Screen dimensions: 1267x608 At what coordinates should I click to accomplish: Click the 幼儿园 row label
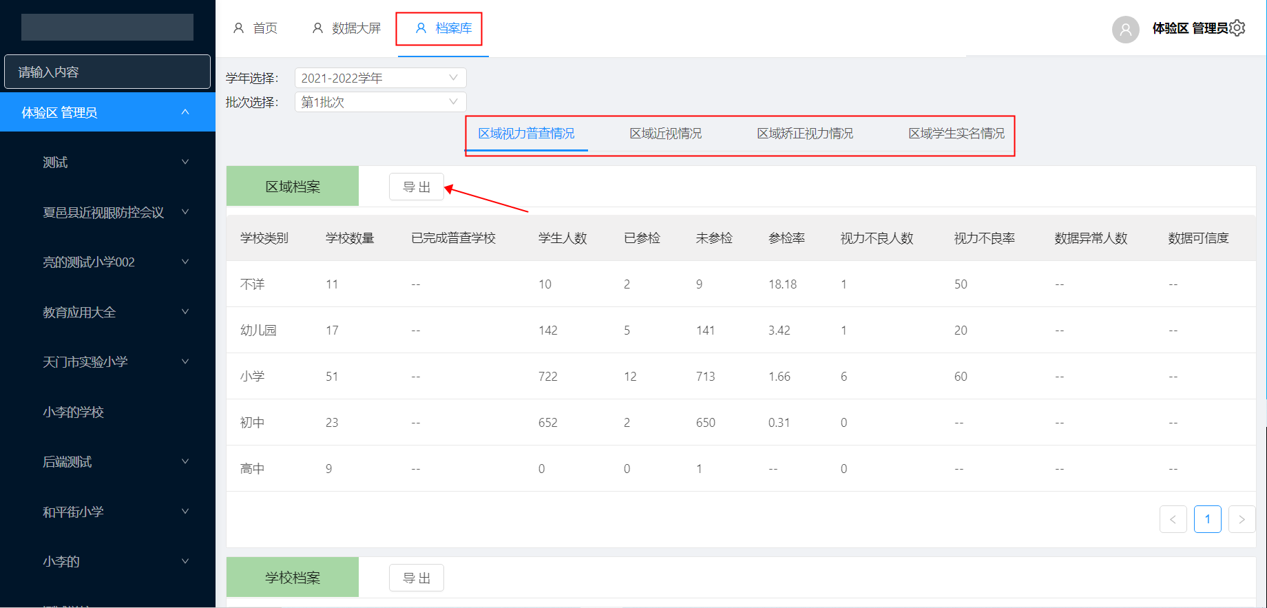pyautogui.click(x=258, y=331)
